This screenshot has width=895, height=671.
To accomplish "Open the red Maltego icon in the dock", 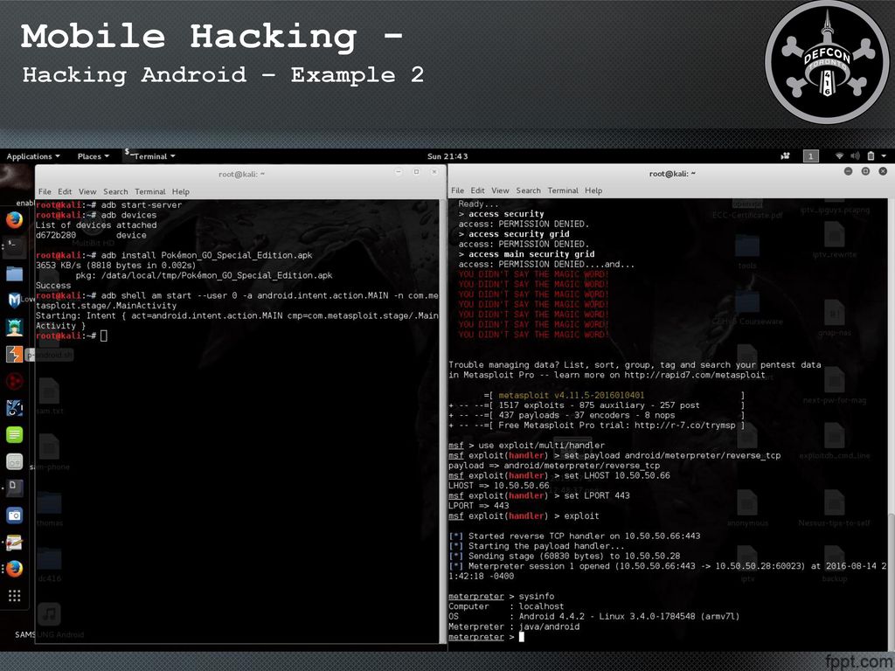I will pyautogui.click(x=14, y=381).
